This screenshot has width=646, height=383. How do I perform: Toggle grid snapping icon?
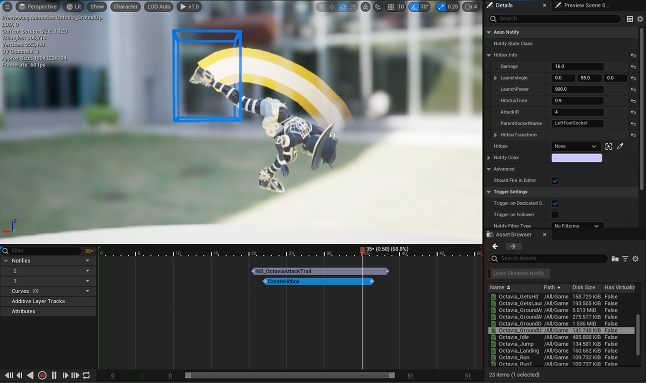coord(391,7)
